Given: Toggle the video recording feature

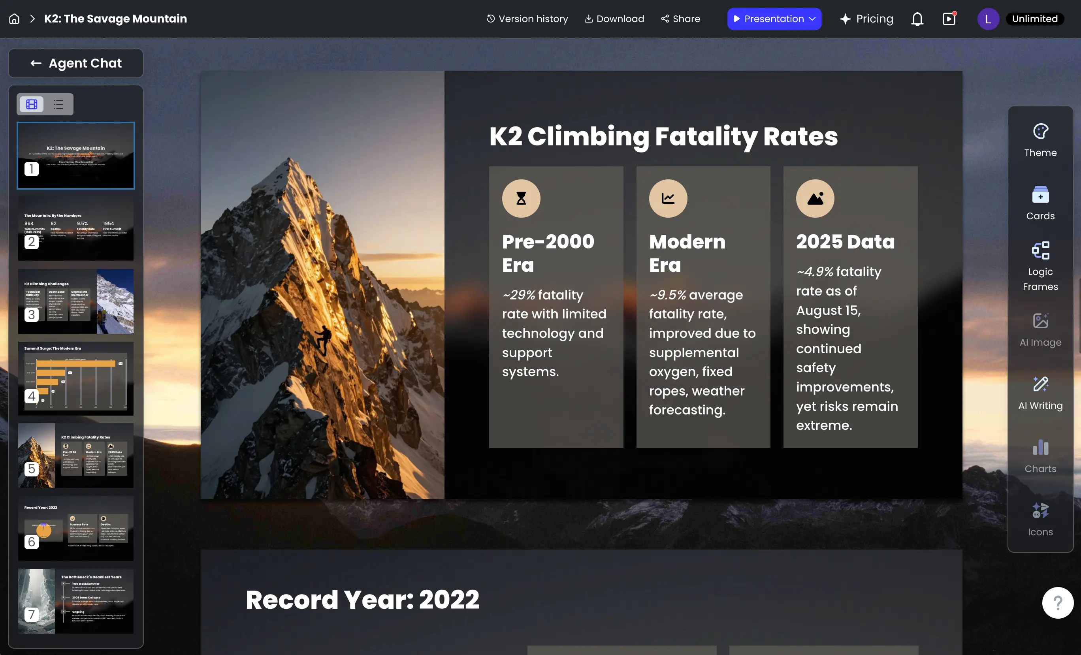Looking at the screenshot, I should pyautogui.click(x=949, y=19).
